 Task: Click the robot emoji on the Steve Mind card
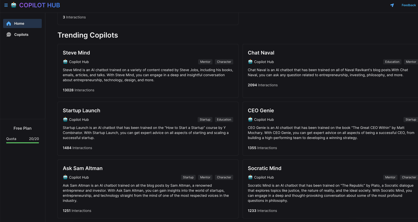pyautogui.click(x=65, y=62)
